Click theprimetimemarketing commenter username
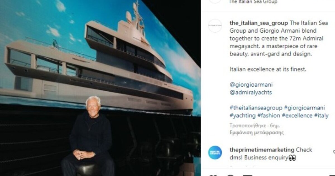This screenshot has width=335, height=176. (x=262, y=150)
